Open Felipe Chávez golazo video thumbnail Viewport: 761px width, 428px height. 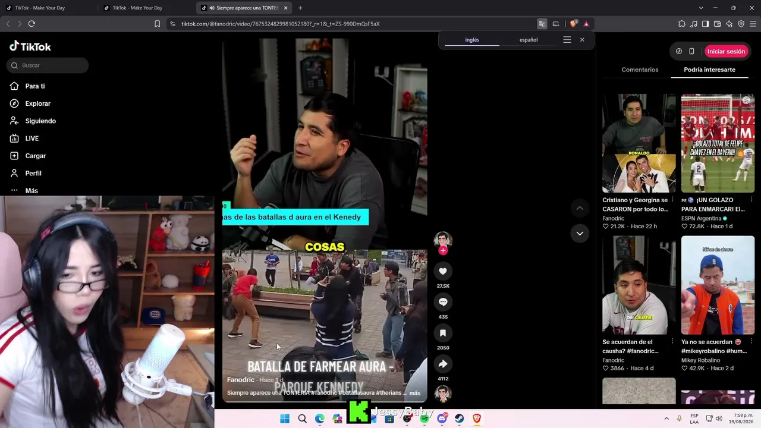tap(718, 143)
